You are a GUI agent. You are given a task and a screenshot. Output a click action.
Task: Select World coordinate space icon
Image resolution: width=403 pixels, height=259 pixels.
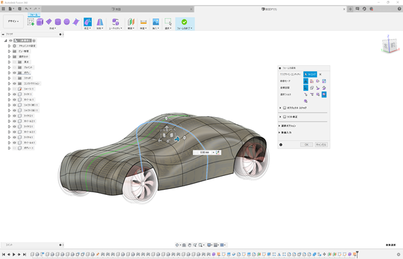(x=306, y=88)
